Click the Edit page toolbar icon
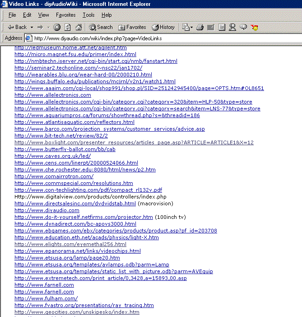 click(x=210, y=27)
